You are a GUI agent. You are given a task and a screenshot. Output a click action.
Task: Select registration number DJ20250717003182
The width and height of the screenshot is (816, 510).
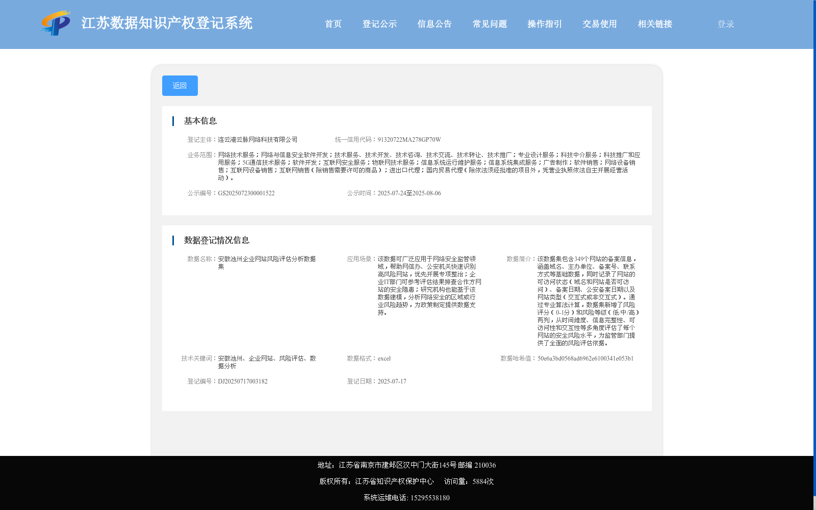point(243,381)
